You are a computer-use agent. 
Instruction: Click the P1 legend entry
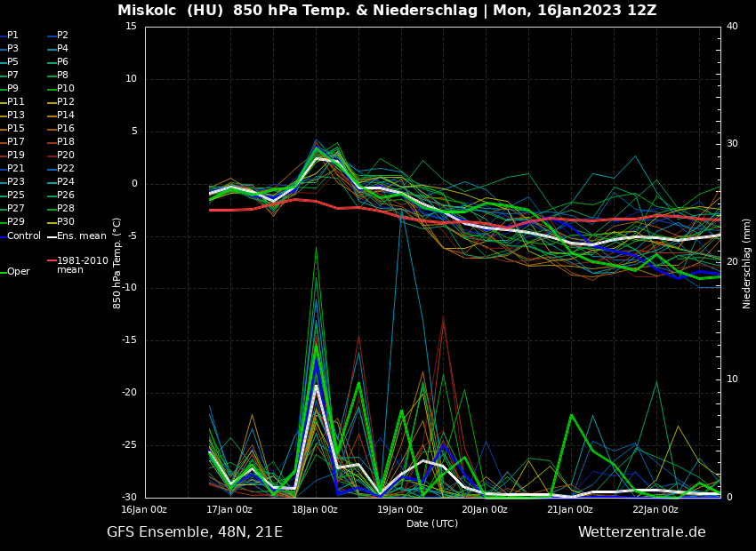point(12,36)
